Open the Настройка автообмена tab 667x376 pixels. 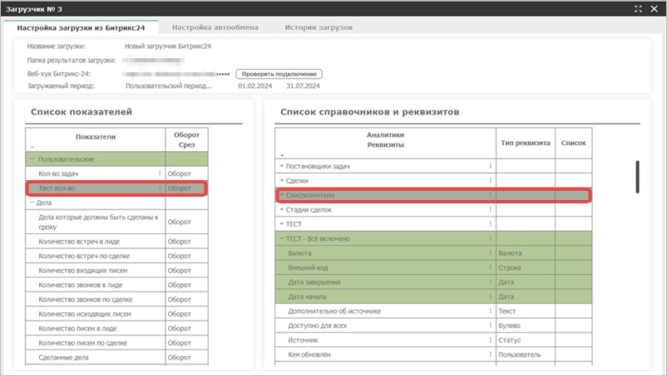coord(215,27)
